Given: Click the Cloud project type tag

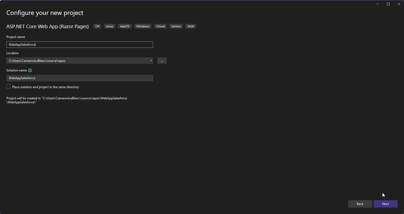Looking at the screenshot, I should (160, 26).
